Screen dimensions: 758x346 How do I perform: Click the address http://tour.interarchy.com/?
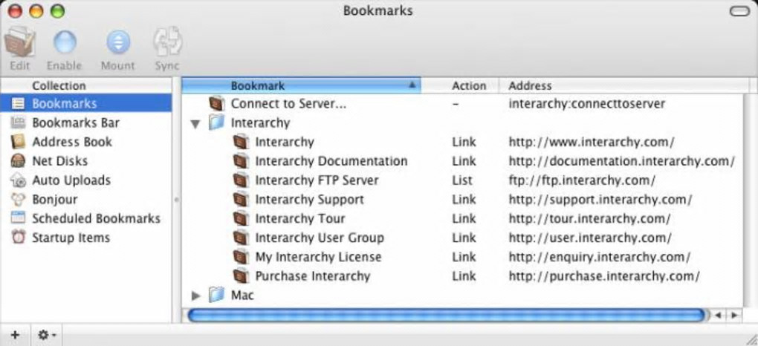[x=589, y=218]
